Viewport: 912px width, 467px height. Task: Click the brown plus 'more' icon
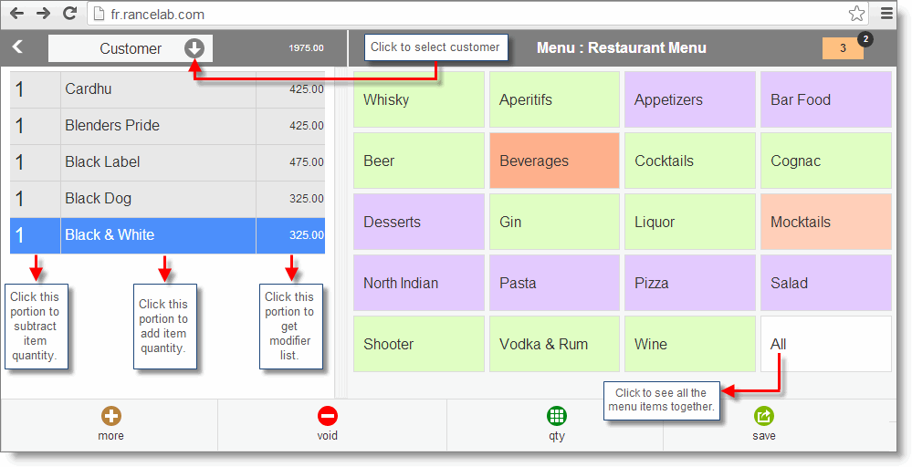click(111, 416)
